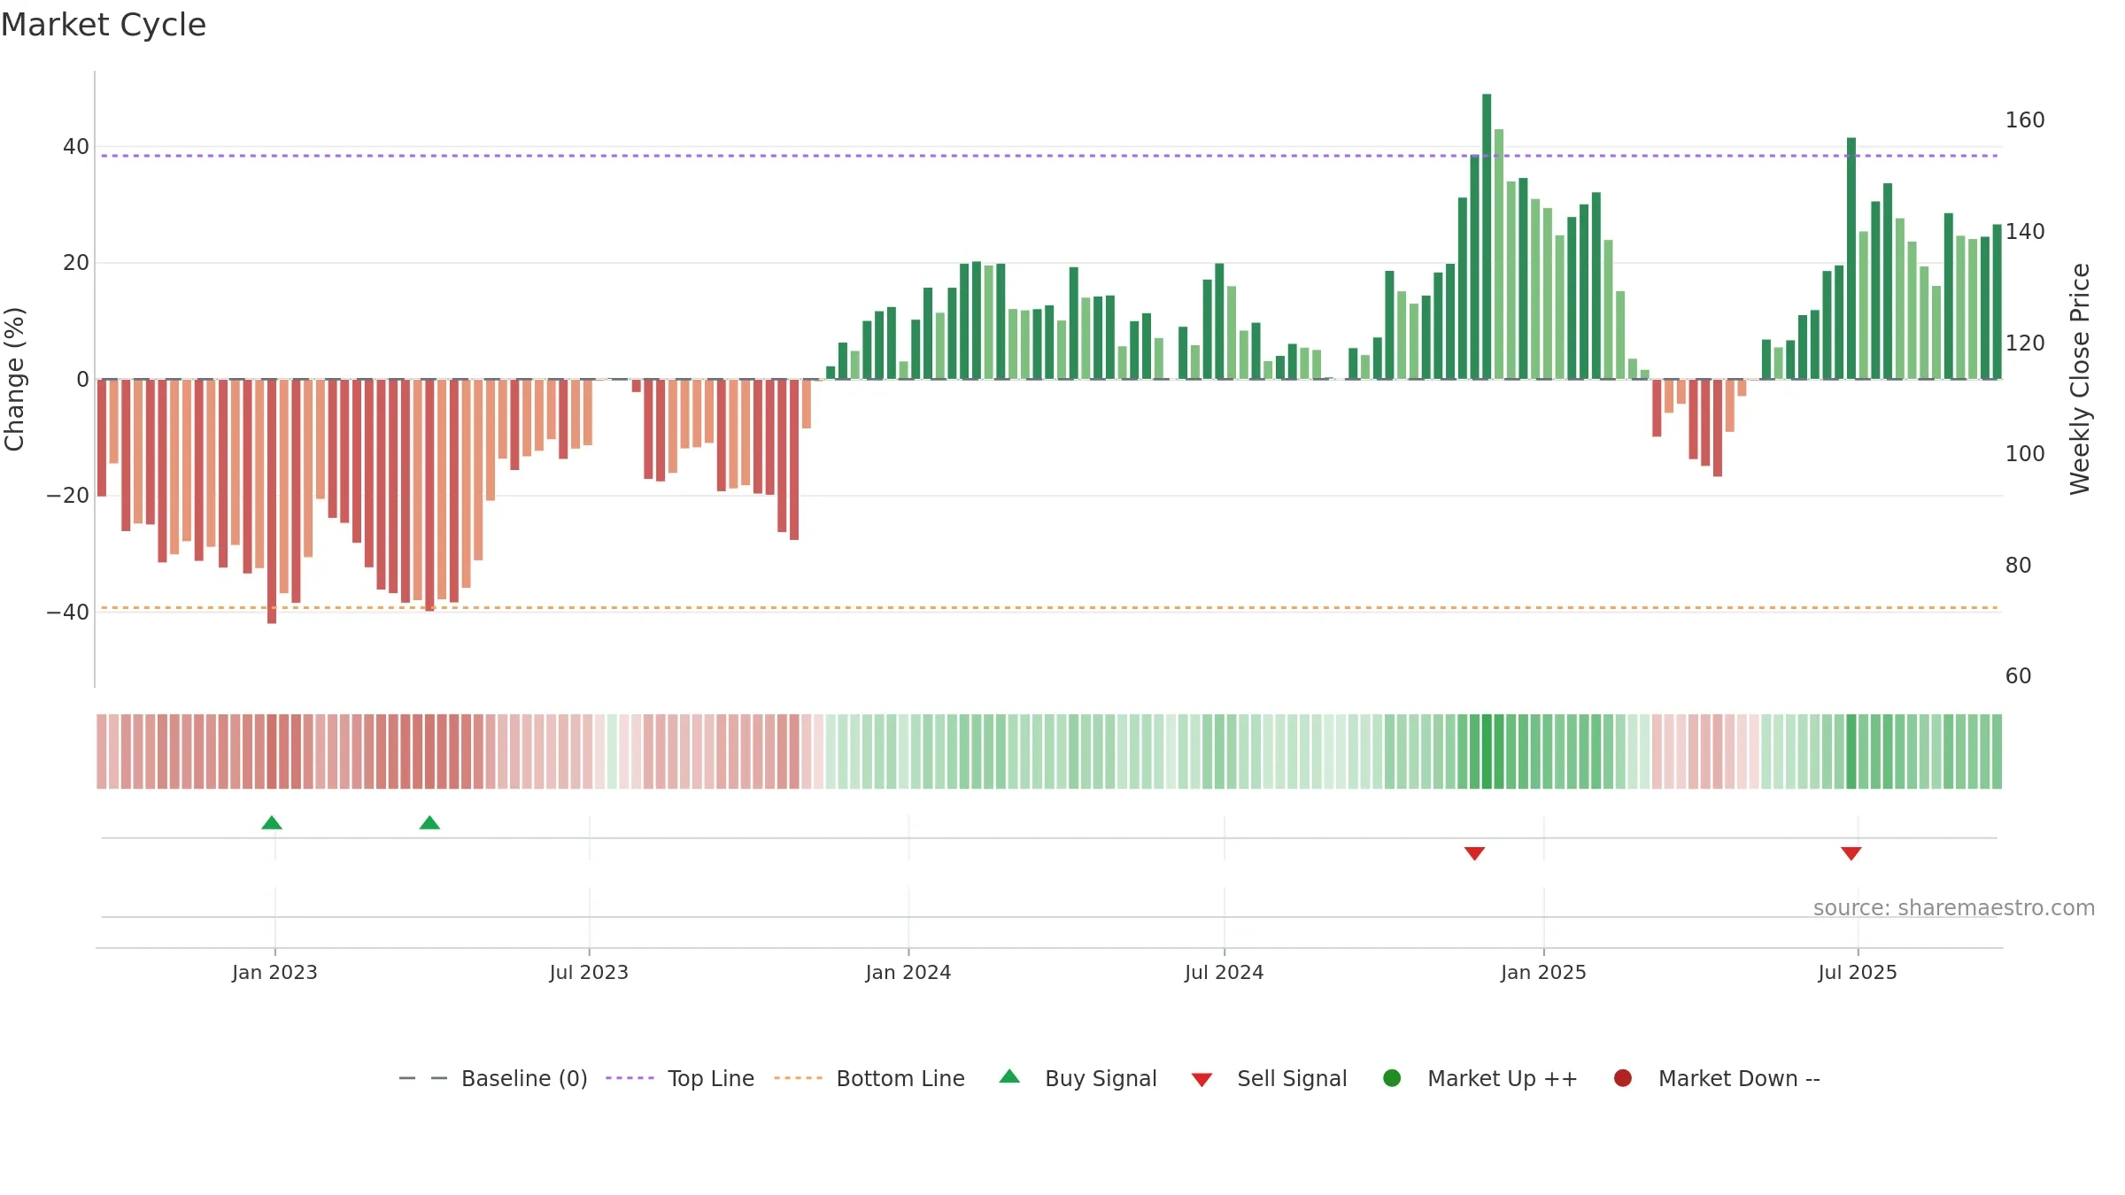2125x1195 pixels.
Task: Toggle the Market Up ++ legend entry
Action: point(1480,1078)
